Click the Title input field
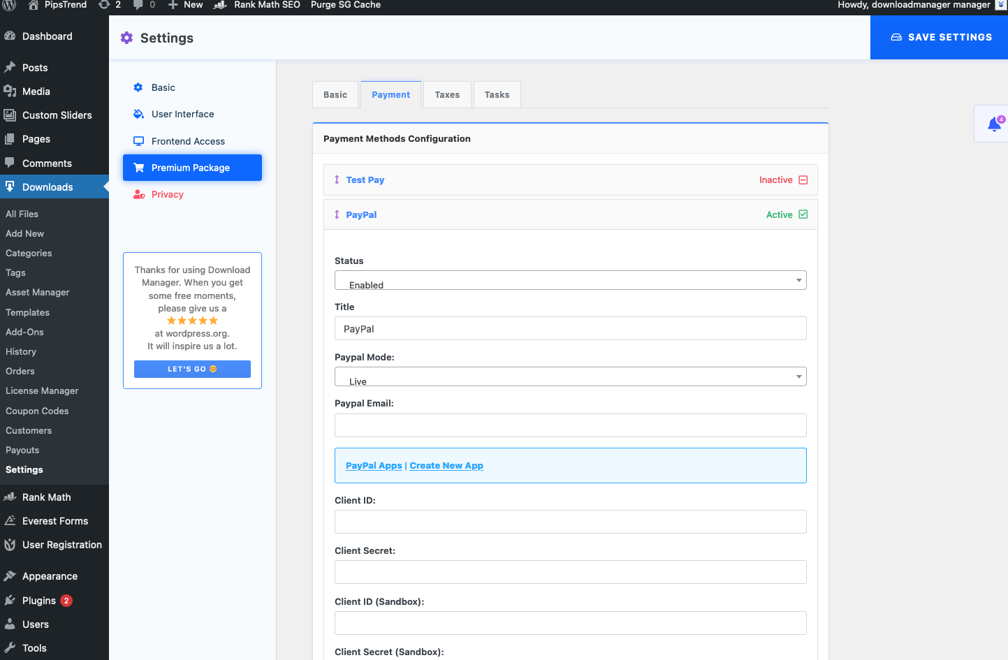The height and width of the screenshot is (660, 1008). tap(571, 328)
